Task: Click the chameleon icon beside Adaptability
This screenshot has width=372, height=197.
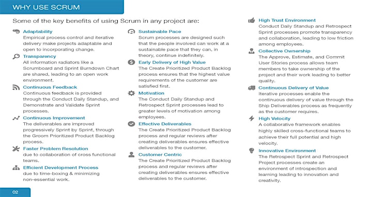Action: pos(16,31)
